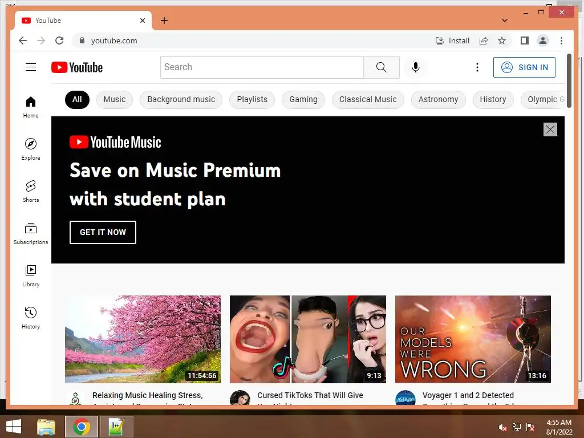Select the All filter chip

tap(77, 99)
